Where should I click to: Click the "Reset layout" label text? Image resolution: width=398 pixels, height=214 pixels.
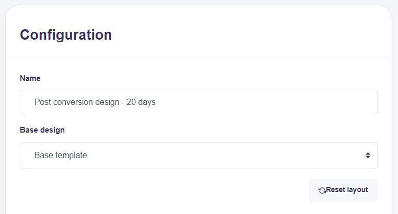coord(347,190)
